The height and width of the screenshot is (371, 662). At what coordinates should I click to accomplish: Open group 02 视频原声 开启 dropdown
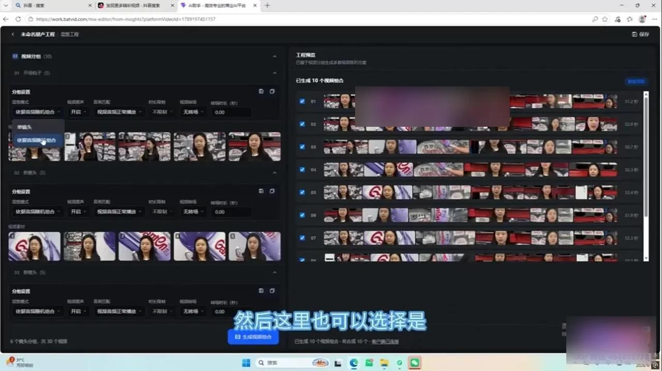[x=78, y=212]
